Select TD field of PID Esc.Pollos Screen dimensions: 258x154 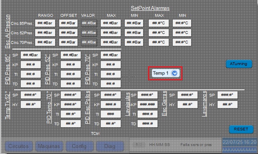click(110, 124)
